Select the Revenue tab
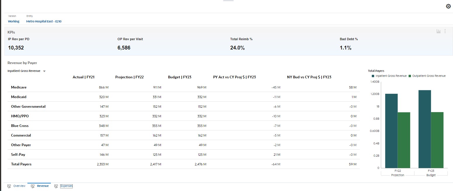 pyautogui.click(x=43, y=186)
